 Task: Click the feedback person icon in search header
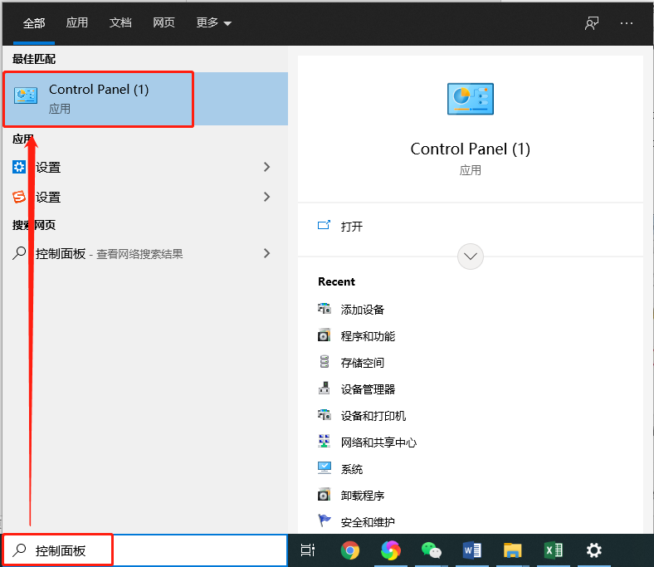coord(592,23)
